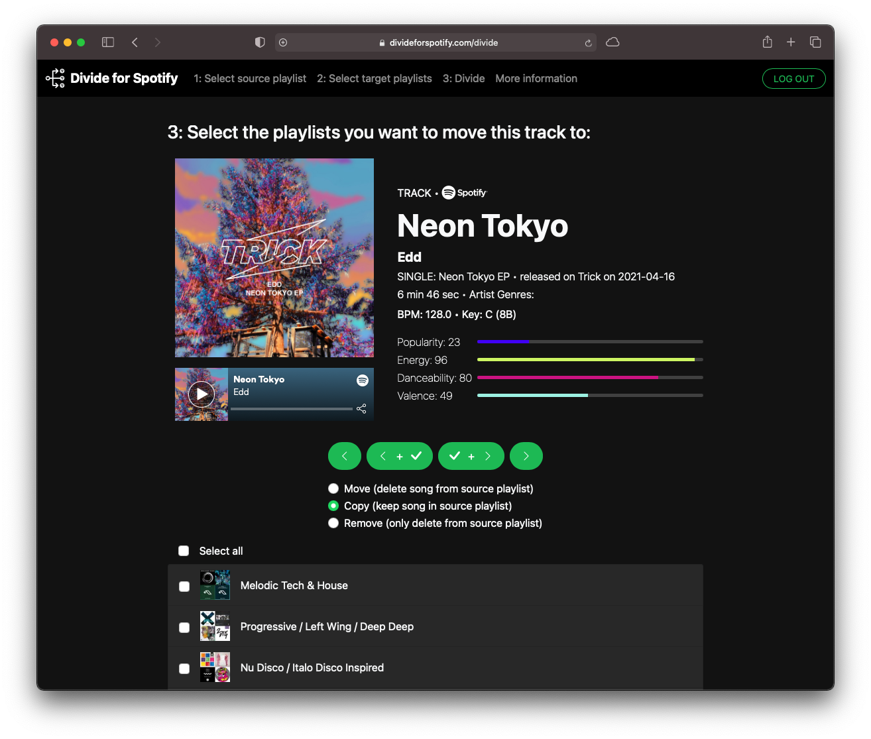This screenshot has height=739, width=871.
Task: Click 'BPM: 128.0 • Key: C (8B)' text
Action: 457,314
